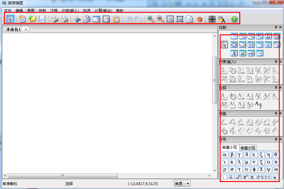Click the floppy disk save icon
This screenshot has width=284, height=189.
(42, 19)
